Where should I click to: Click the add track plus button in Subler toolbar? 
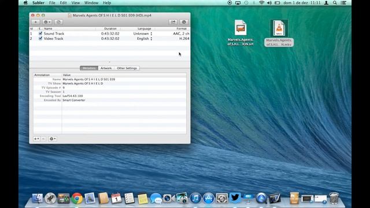coord(36,22)
